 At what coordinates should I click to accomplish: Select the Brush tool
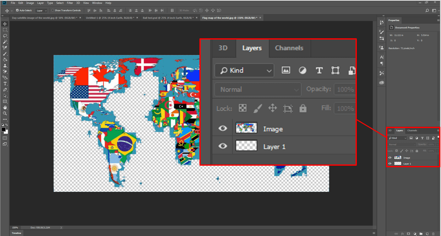[x=5, y=54]
